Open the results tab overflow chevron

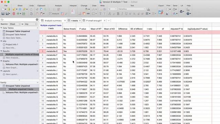click(109, 21)
